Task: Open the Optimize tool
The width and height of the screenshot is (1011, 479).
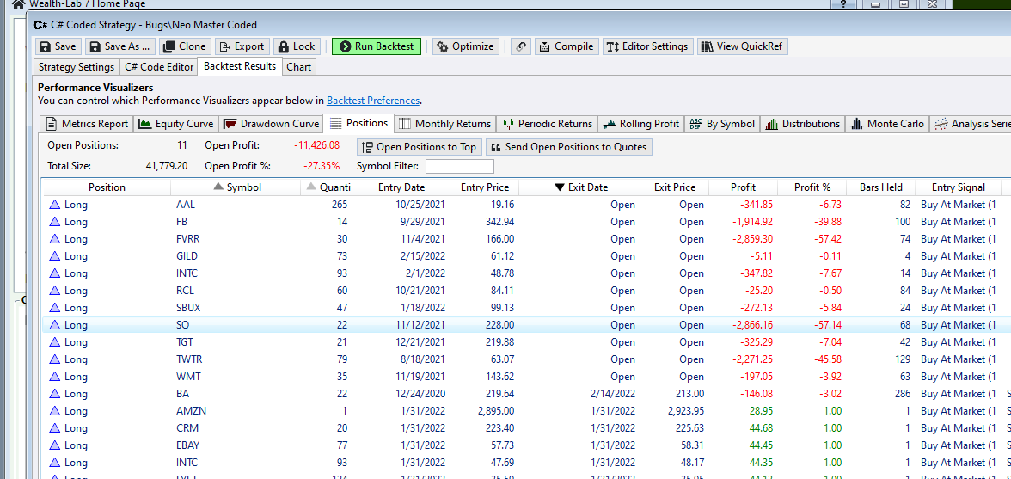Action: [x=465, y=46]
